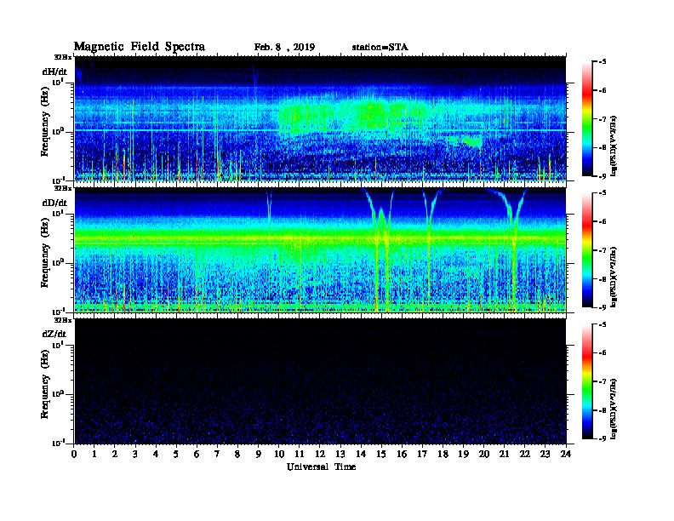Click hour "0" on the Universal Time axis
The width and height of the screenshot is (674, 521).
(74, 455)
